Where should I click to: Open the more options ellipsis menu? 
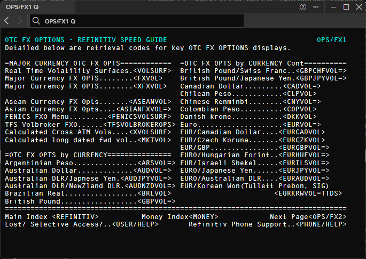click(x=316, y=7)
